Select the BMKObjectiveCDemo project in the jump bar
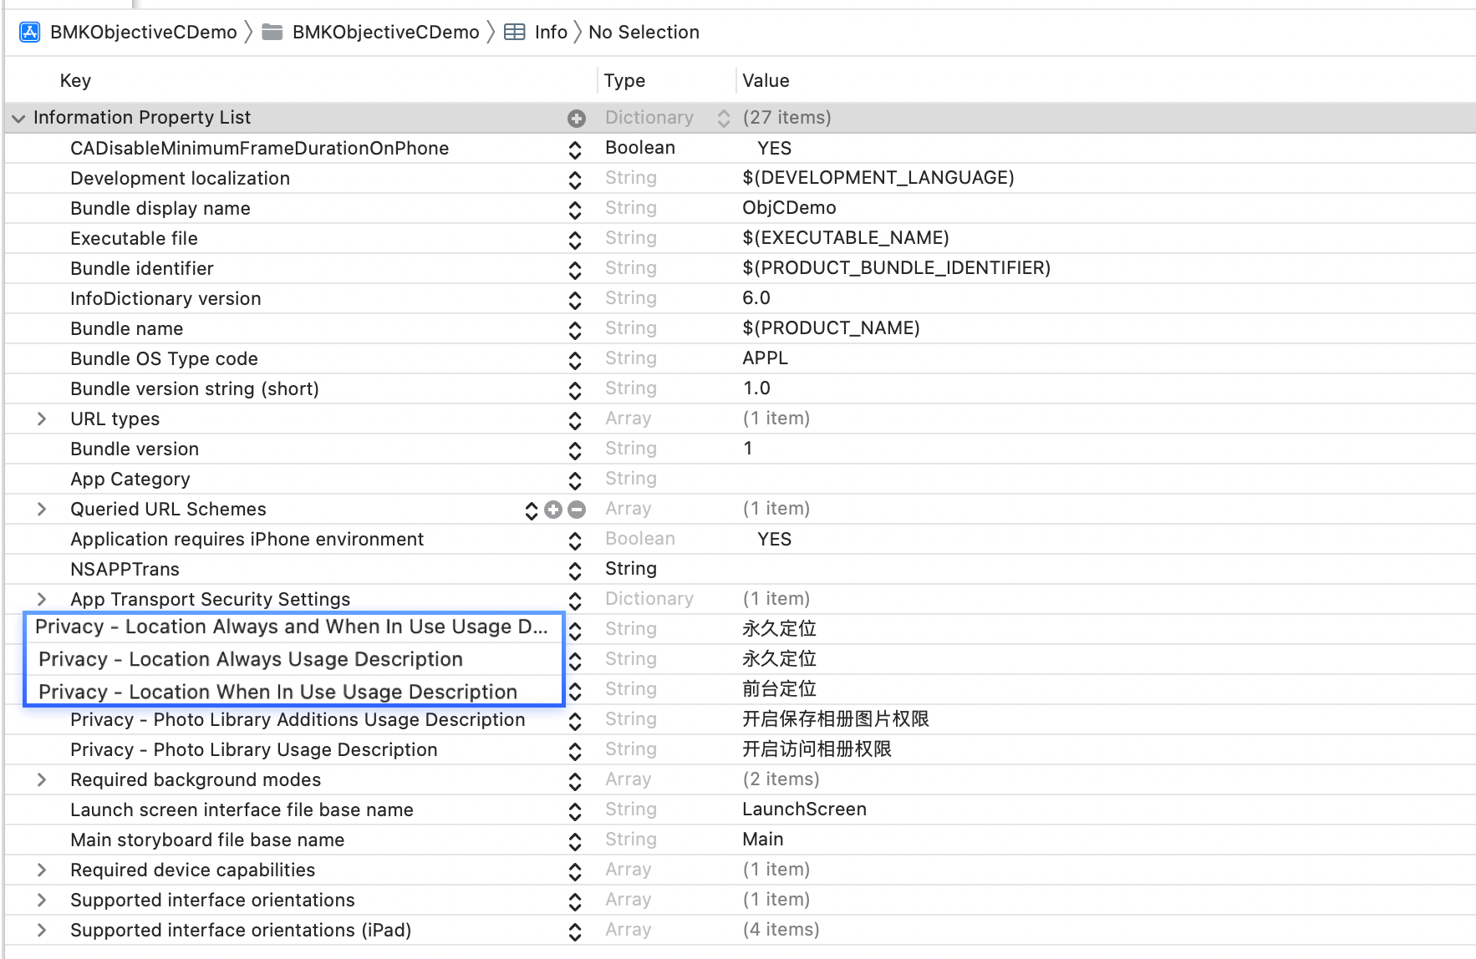The height and width of the screenshot is (959, 1476). pos(142,32)
